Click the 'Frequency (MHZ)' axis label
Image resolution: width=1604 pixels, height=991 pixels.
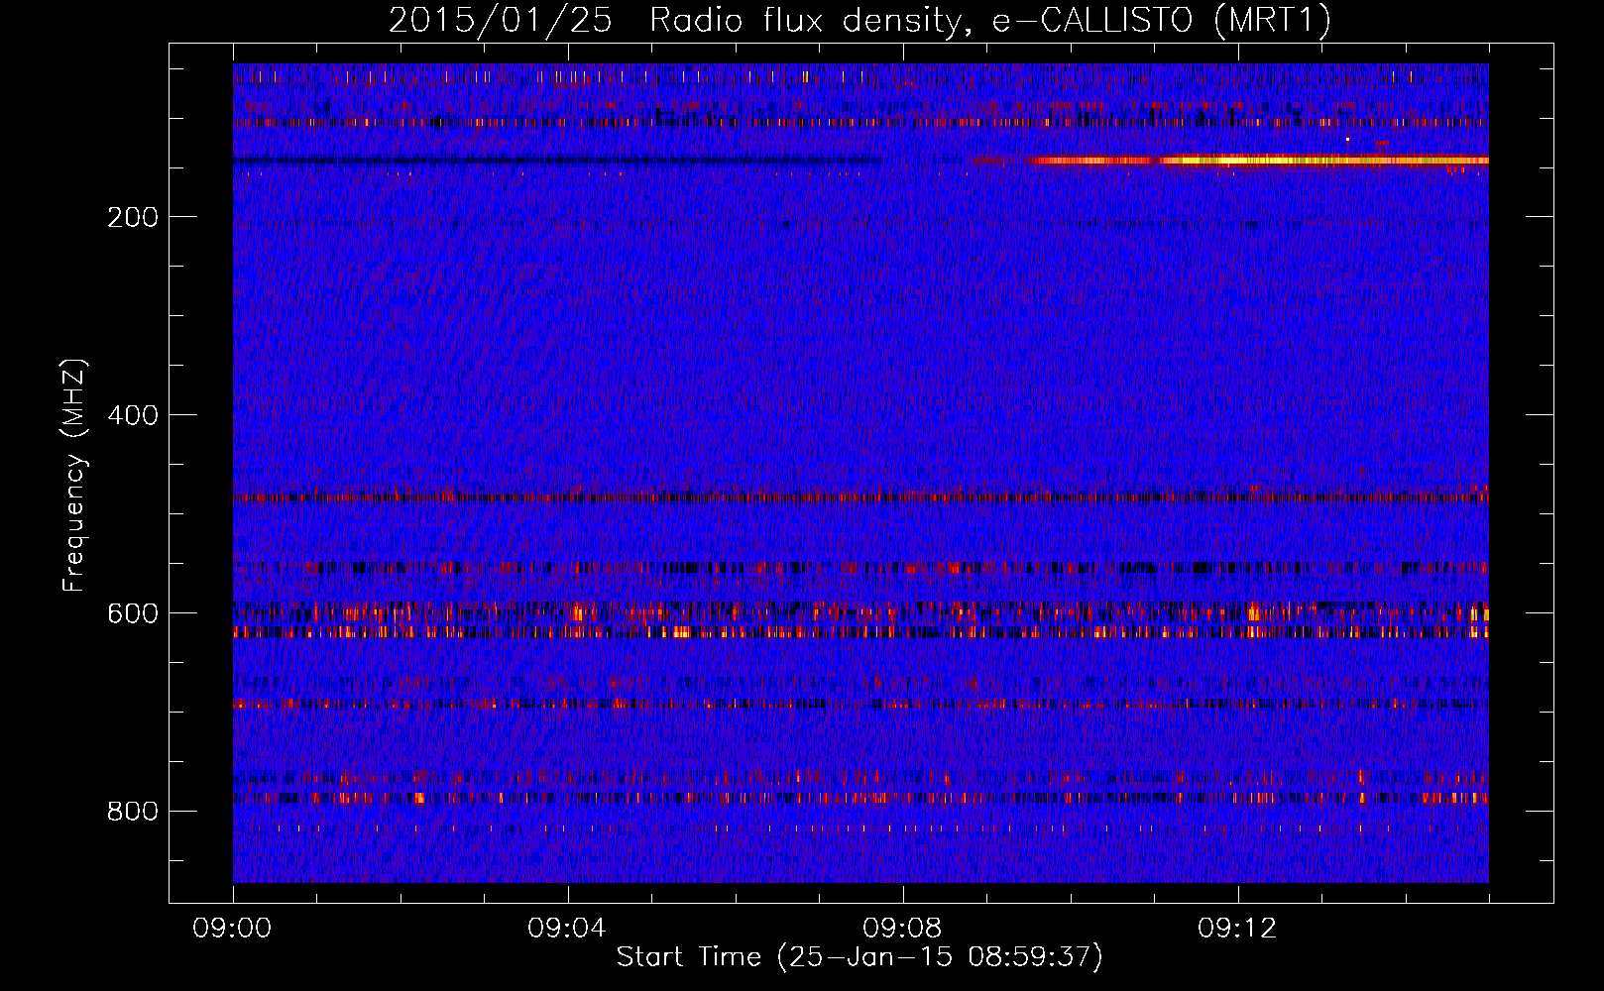pyautogui.click(x=74, y=476)
